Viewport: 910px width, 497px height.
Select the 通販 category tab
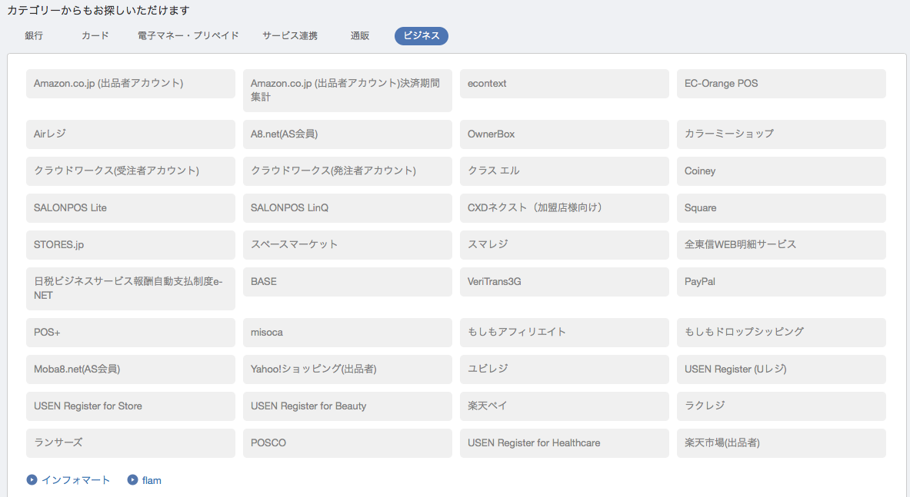click(360, 36)
